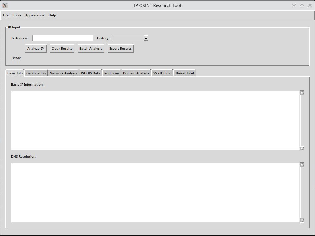Switch to the Geolocation tab

[x=36, y=73]
